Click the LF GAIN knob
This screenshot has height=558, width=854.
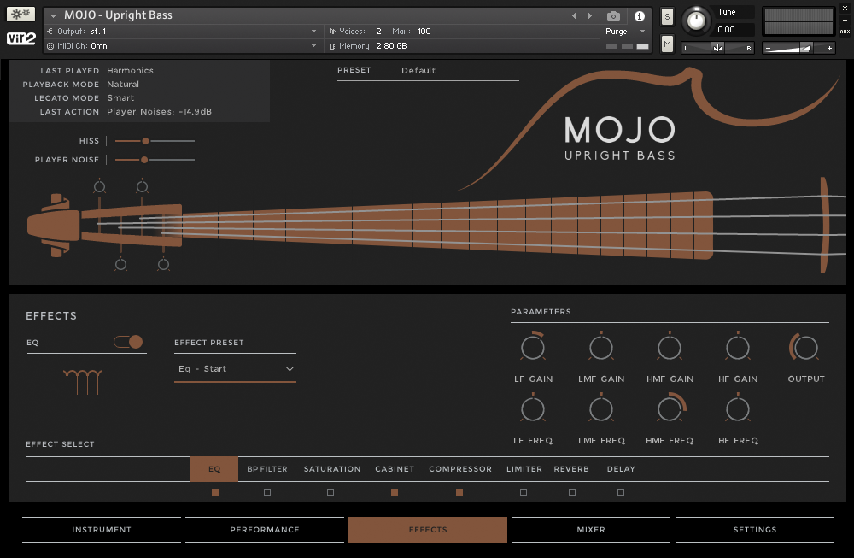coord(533,348)
